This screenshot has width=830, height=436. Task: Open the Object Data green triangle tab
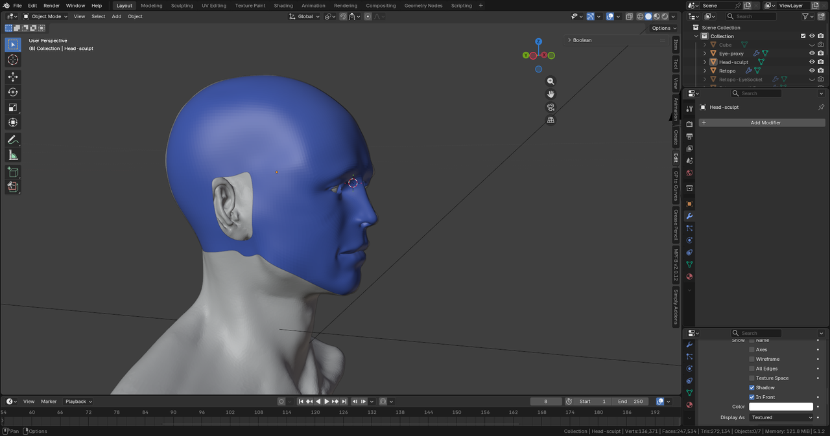tap(689, 264)
